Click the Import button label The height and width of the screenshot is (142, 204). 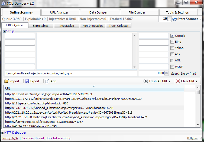pos(14,81)
